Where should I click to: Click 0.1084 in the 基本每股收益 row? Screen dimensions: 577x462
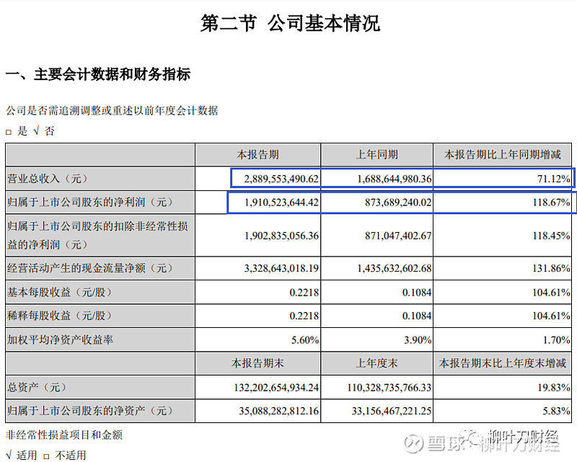417,293
